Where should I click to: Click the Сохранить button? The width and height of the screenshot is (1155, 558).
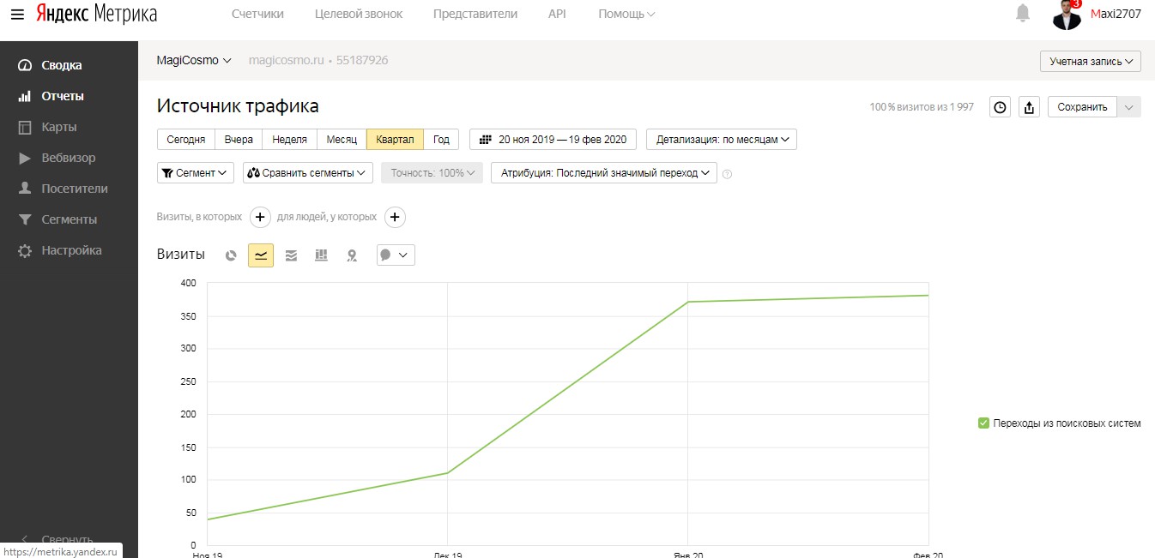point(1082,107)
